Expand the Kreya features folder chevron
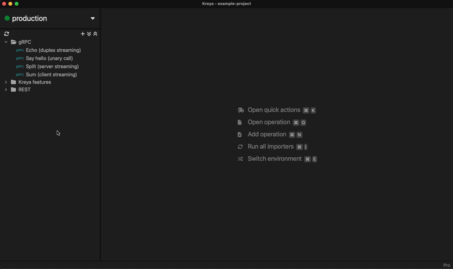Image resolution: width=453 pixels, height=269 pixels. click(x=6, y=82)
